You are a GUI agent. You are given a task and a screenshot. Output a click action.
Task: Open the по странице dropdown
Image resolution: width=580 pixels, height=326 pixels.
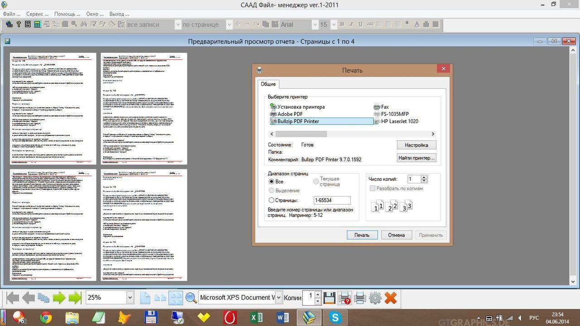pyautogui.click(x=230, y=24)
